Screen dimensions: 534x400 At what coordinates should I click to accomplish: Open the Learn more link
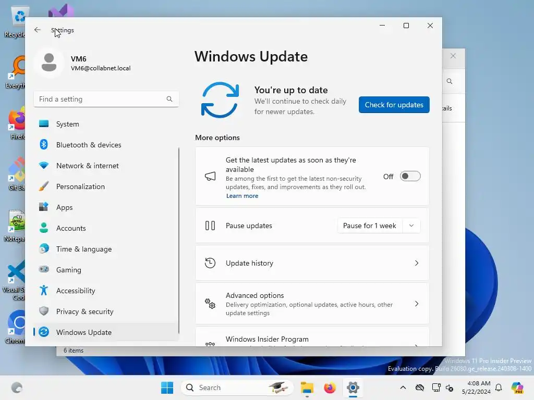tap(242, 196)
